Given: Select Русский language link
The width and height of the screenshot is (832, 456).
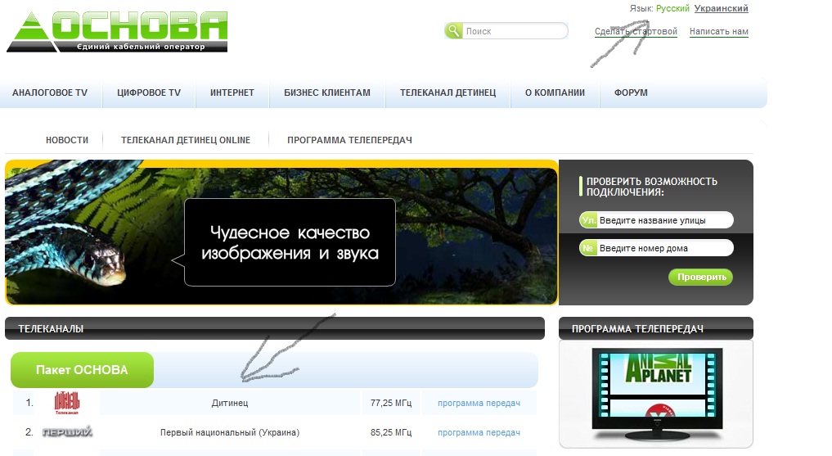Looking at the screenshot, I should [672, 9].
